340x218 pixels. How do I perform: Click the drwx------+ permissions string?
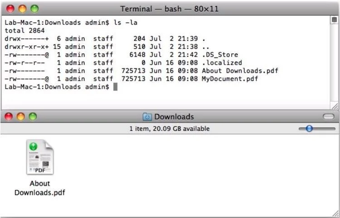pos(27,39)
